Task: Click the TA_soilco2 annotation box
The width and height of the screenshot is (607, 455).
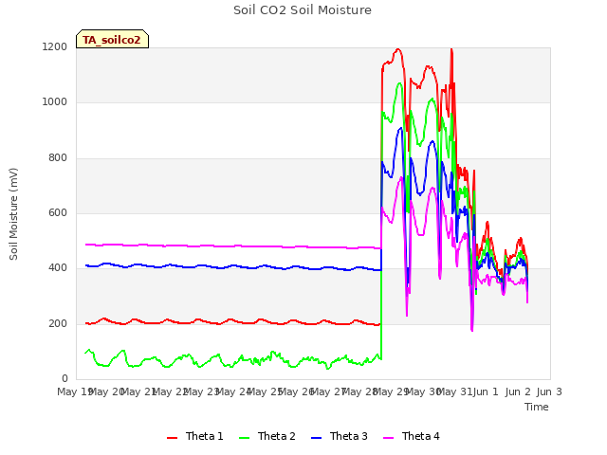Action: point(112,39)
